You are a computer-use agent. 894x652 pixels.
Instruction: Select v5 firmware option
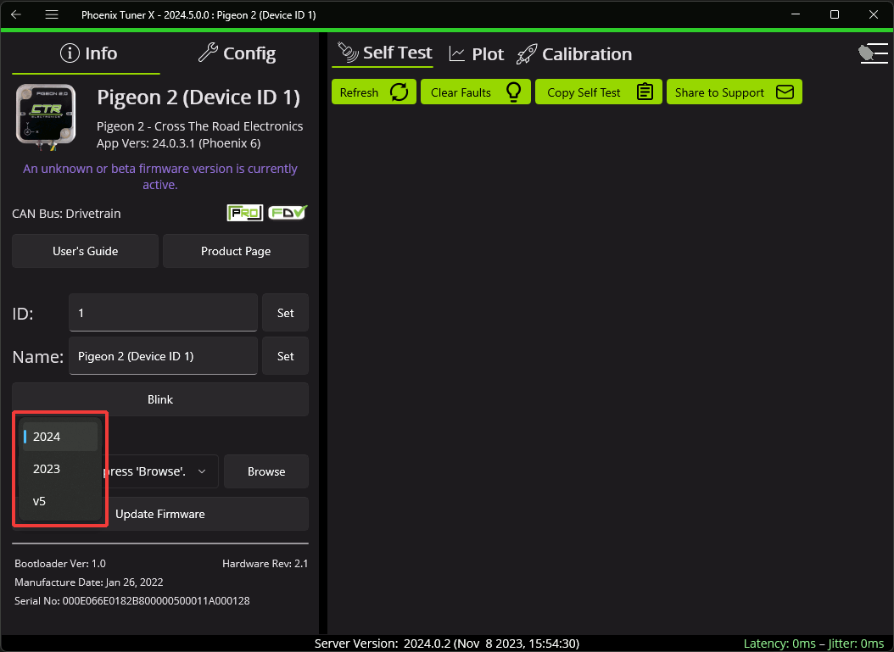[60, 501]
